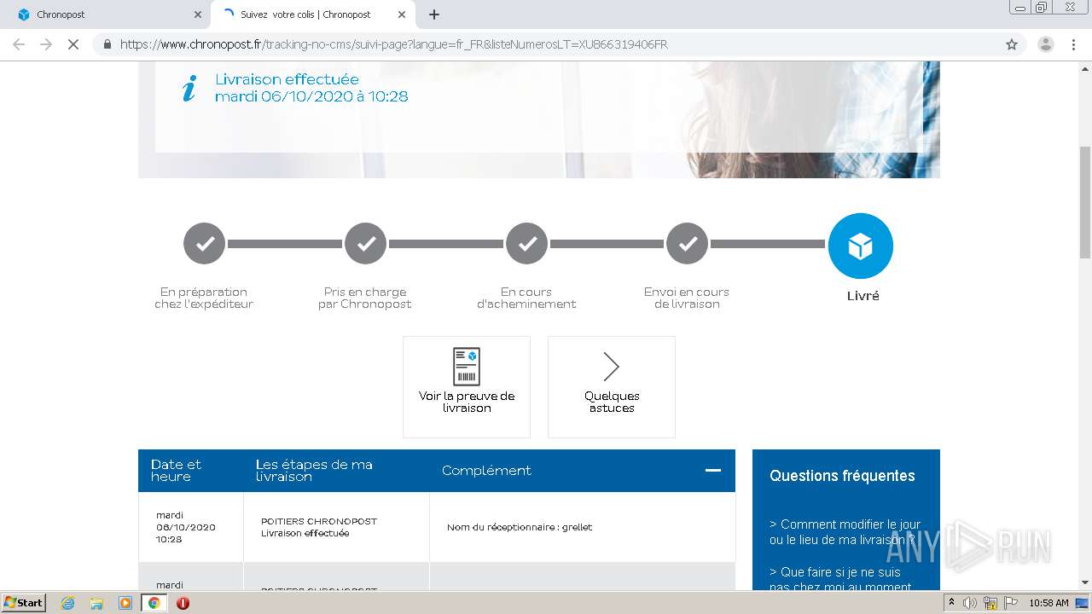
Task: Show hidden system tray icons
Action: (x=951, y=602)
